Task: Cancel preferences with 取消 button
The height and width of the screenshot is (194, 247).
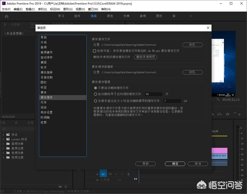Action: [x=198, y=164]
